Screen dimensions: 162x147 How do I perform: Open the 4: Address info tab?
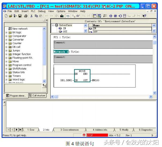100,130
